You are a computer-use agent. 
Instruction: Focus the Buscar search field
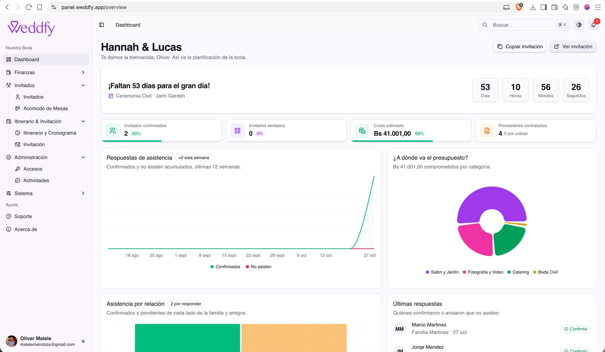[x=524, y=25]
